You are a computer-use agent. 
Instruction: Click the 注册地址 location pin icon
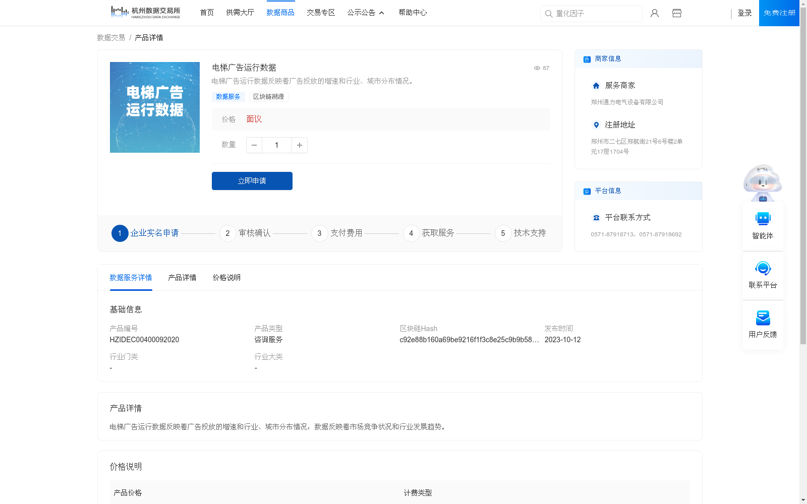click(x=596, y=125)
